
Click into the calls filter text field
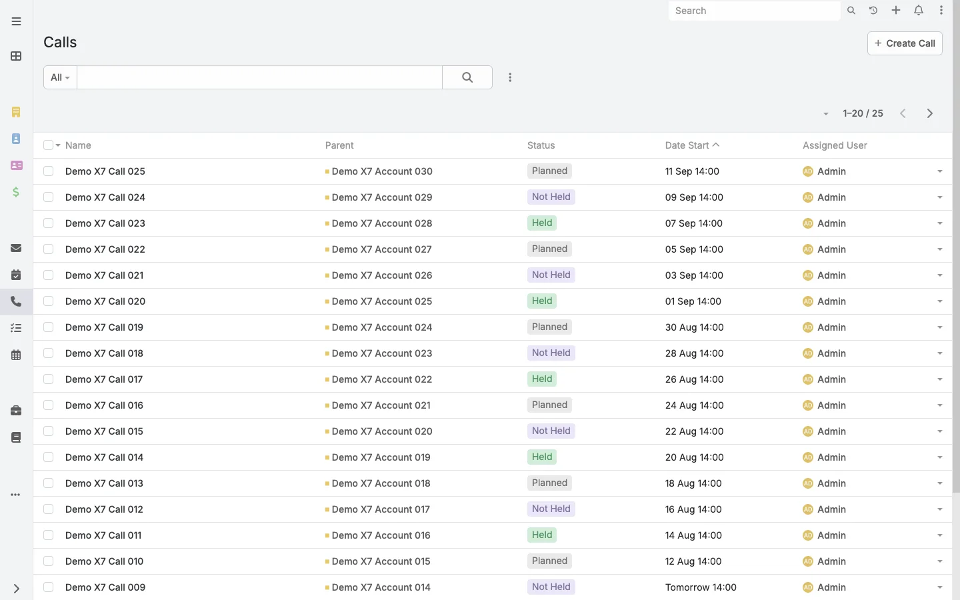point(259,77)
